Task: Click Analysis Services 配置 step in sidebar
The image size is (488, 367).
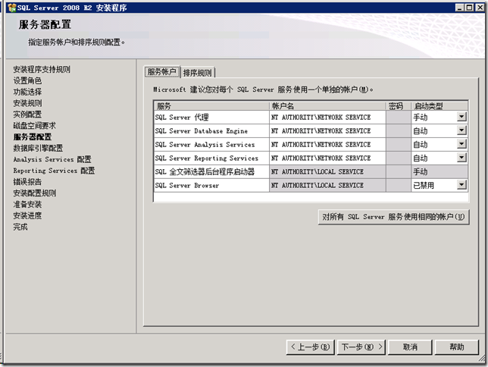Action: tap(52, 159)
